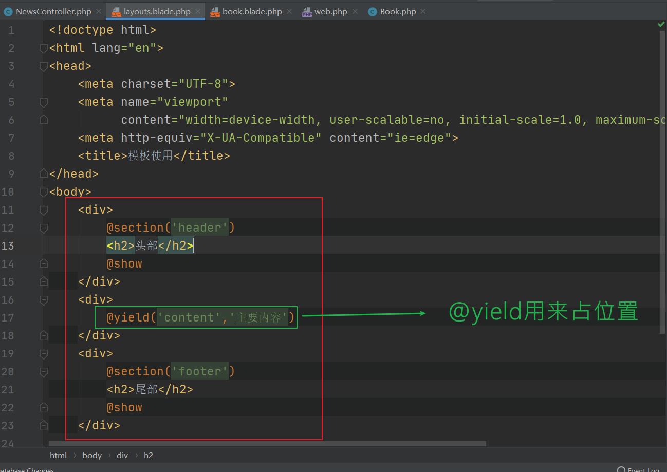This screenshot has height=472, width=667.
Task: Click the closing div fold marker on line 23
Action: click(44, 425)
